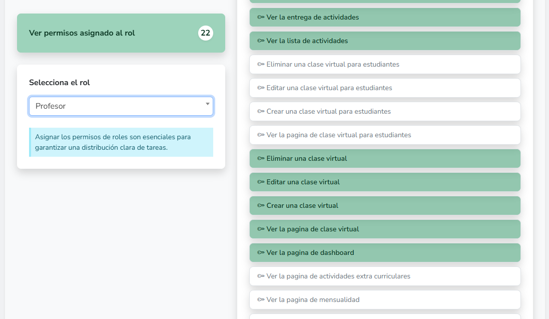Enable permission Eliminar una clase virtual para estudiantes
Image resolution: width=549 pixels, height=319 pixels.
385,64
